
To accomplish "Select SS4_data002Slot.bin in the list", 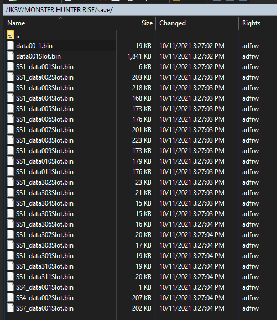I will (x=45, y=298).
